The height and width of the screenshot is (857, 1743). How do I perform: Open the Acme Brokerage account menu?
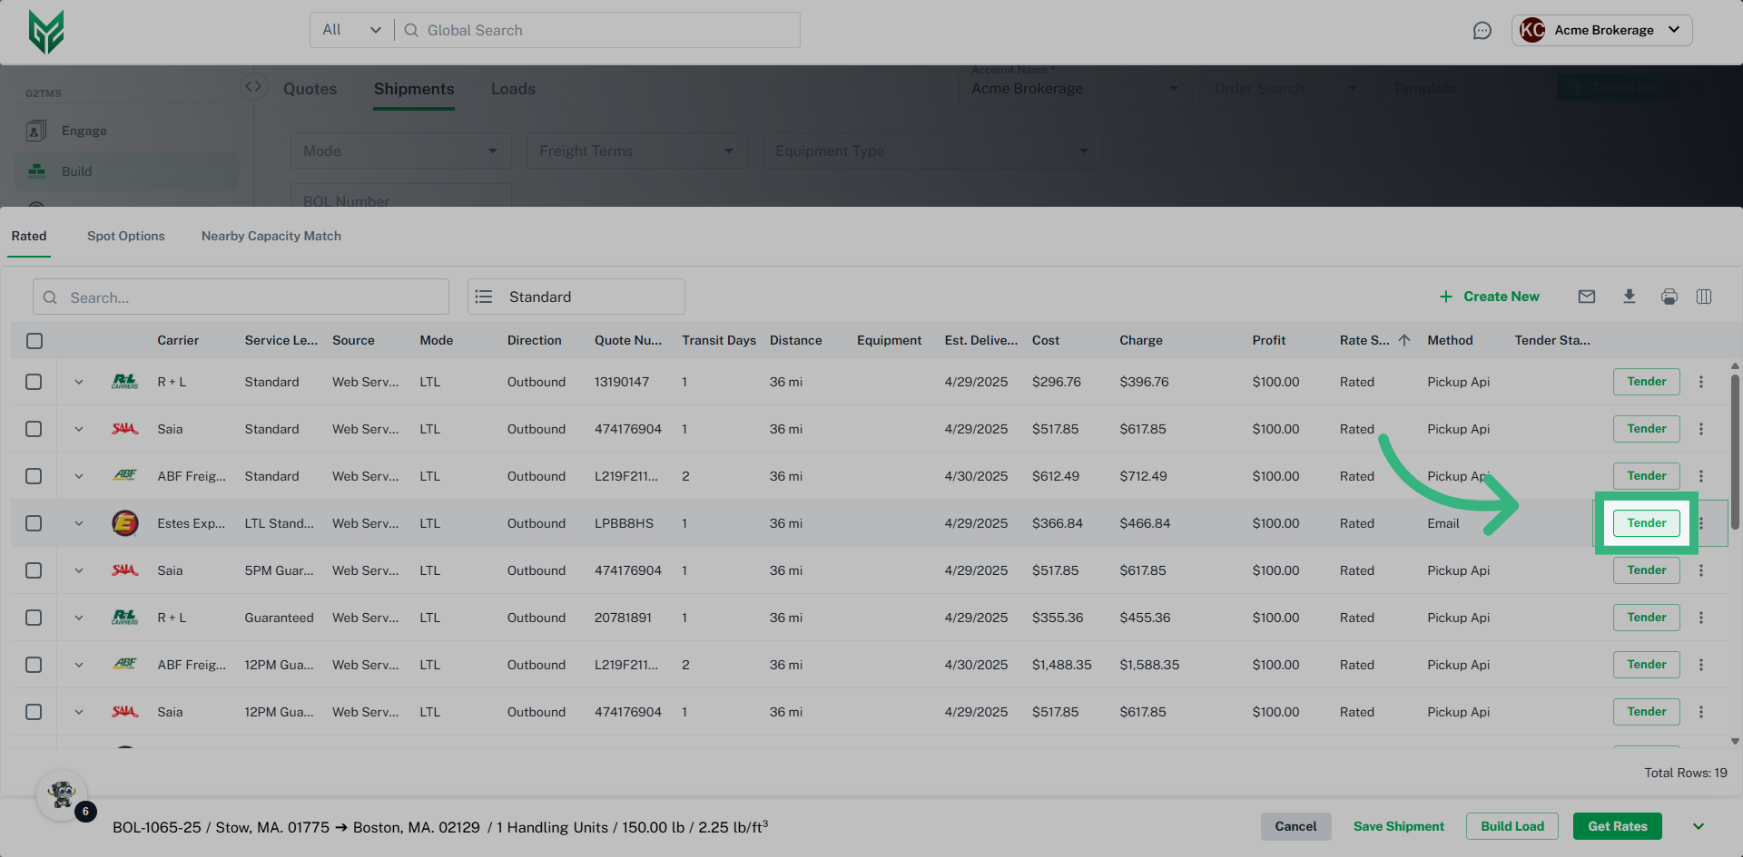pos(1601,30)
